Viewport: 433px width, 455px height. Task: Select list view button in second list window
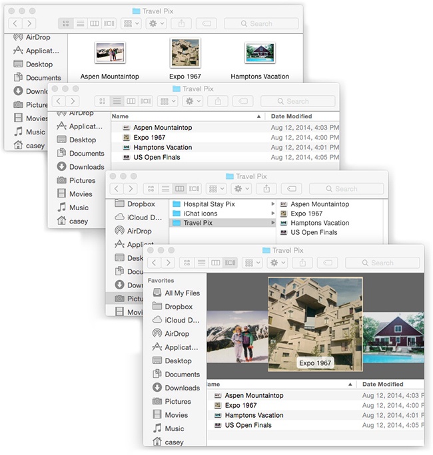pos(117,101)
